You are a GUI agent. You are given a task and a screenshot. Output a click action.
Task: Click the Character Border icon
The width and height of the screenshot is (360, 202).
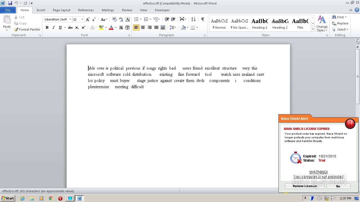pos(127,19)
